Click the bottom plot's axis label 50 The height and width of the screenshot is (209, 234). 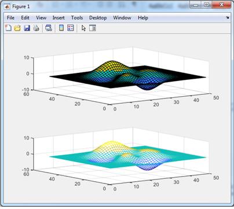click(x=216, y=178)
